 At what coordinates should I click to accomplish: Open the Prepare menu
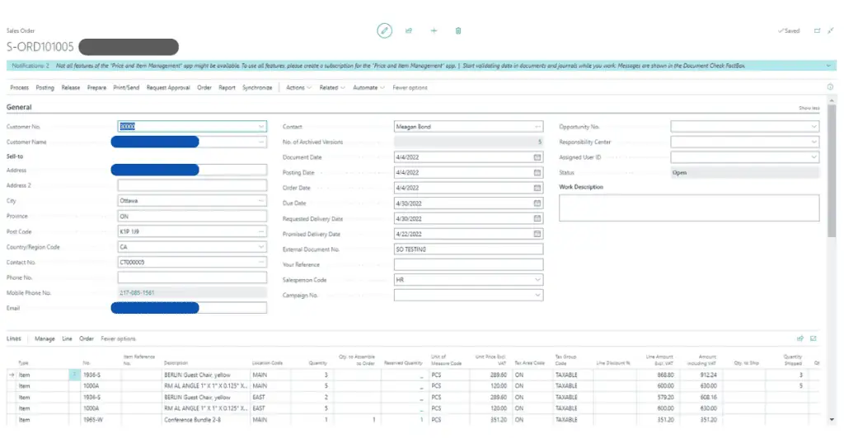pos(97,87)
